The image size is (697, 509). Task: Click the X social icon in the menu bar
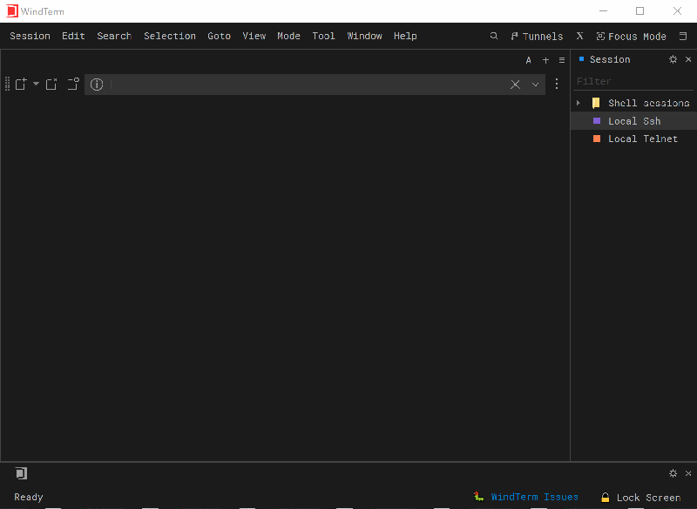click(579, 36)
